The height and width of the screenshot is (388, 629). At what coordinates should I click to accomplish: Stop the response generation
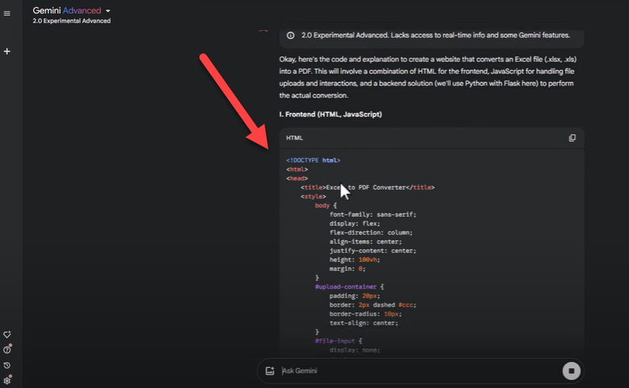(572, 371)
